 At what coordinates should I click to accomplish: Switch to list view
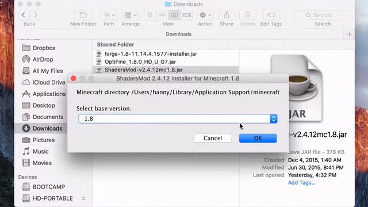(x=162, y=15)
